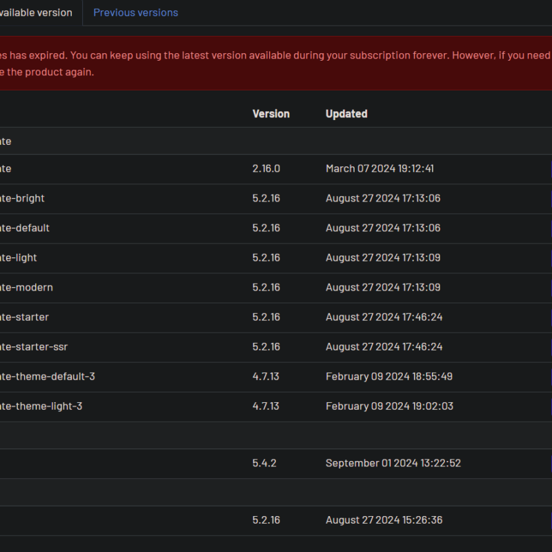Click the Updated column header
The image size is (552, 552).
[346, 114]
